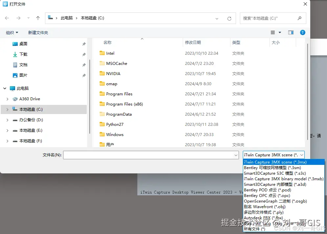Select the NVIDIA folder icon
This screenshot has height=234, width=327.
(102, 73)
